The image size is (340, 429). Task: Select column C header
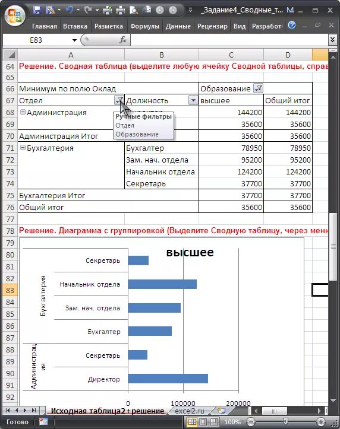(231, 55)
